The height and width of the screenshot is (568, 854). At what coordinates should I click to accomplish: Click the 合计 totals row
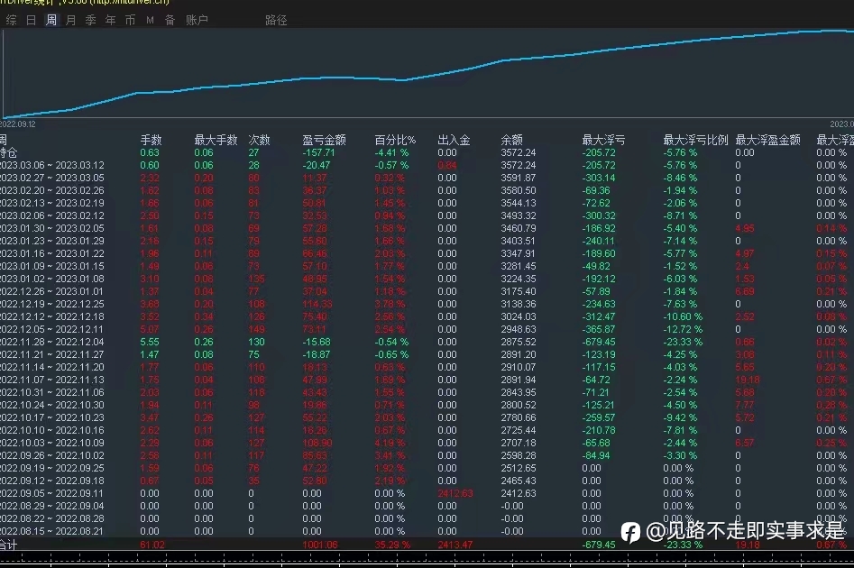(x=427, y=545)
